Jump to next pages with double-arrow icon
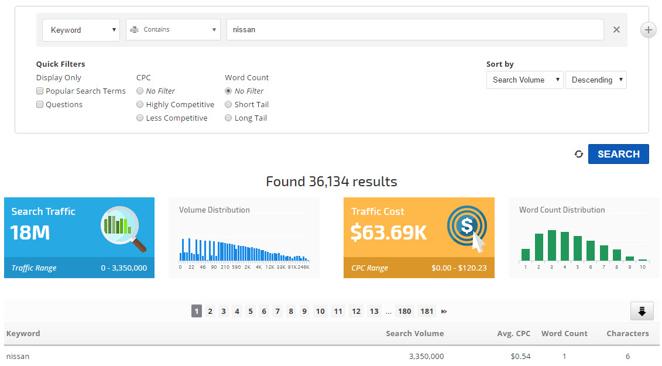The height and width of the screenshot is (366, 662). (x=444, y=312)
